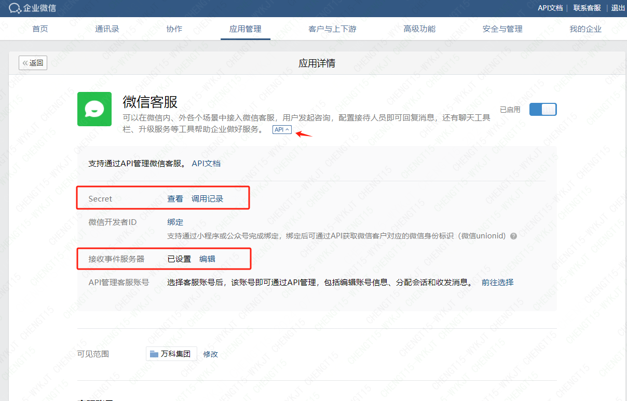Click the 已设置 status text
Viewport: 627px width, 401px height.
[x=179, y=259]
